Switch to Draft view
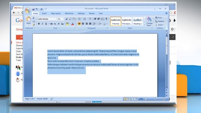 [x=136, y=99]
